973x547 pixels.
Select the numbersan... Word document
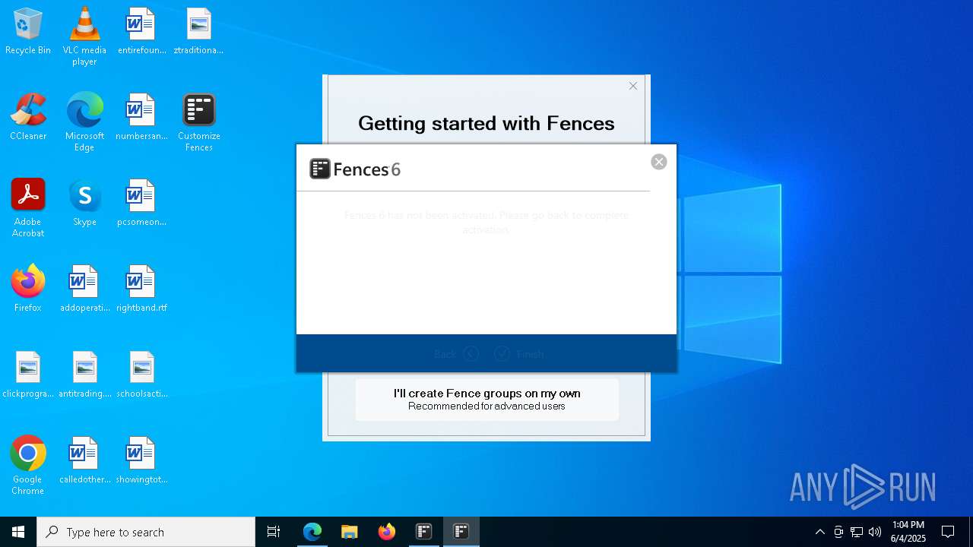pyautogui.click(x=141, y=118)
